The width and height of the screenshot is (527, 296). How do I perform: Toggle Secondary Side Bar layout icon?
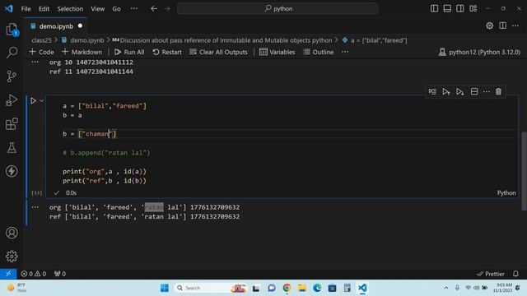click(460, 9)
